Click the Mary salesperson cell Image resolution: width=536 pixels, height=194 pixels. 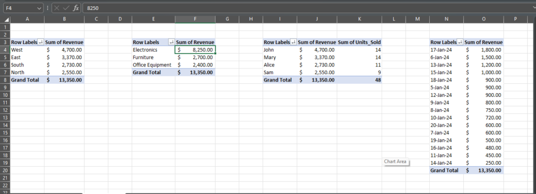coord(280,58)
